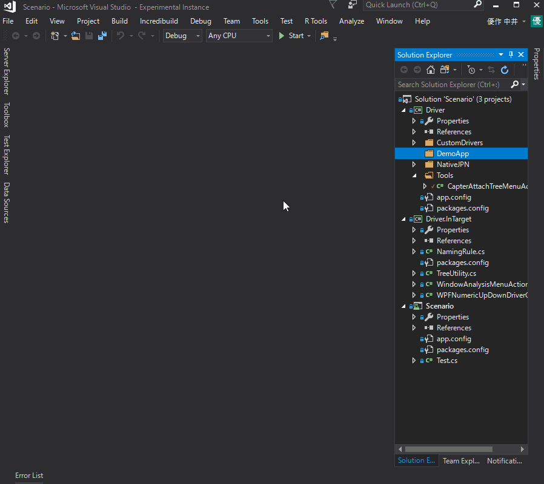The height and width of the screenshot is (484, 544).
Task: Open the Server Explorer side tab
Action: [6, 71]
